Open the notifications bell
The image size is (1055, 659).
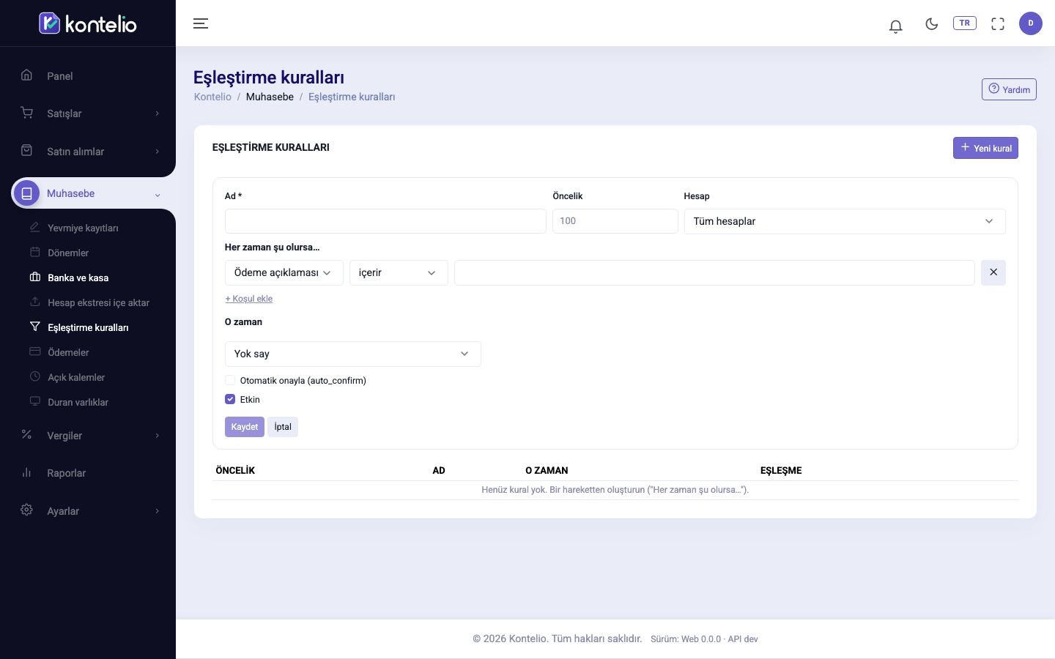pyautogui.click(x=895, y=26)
